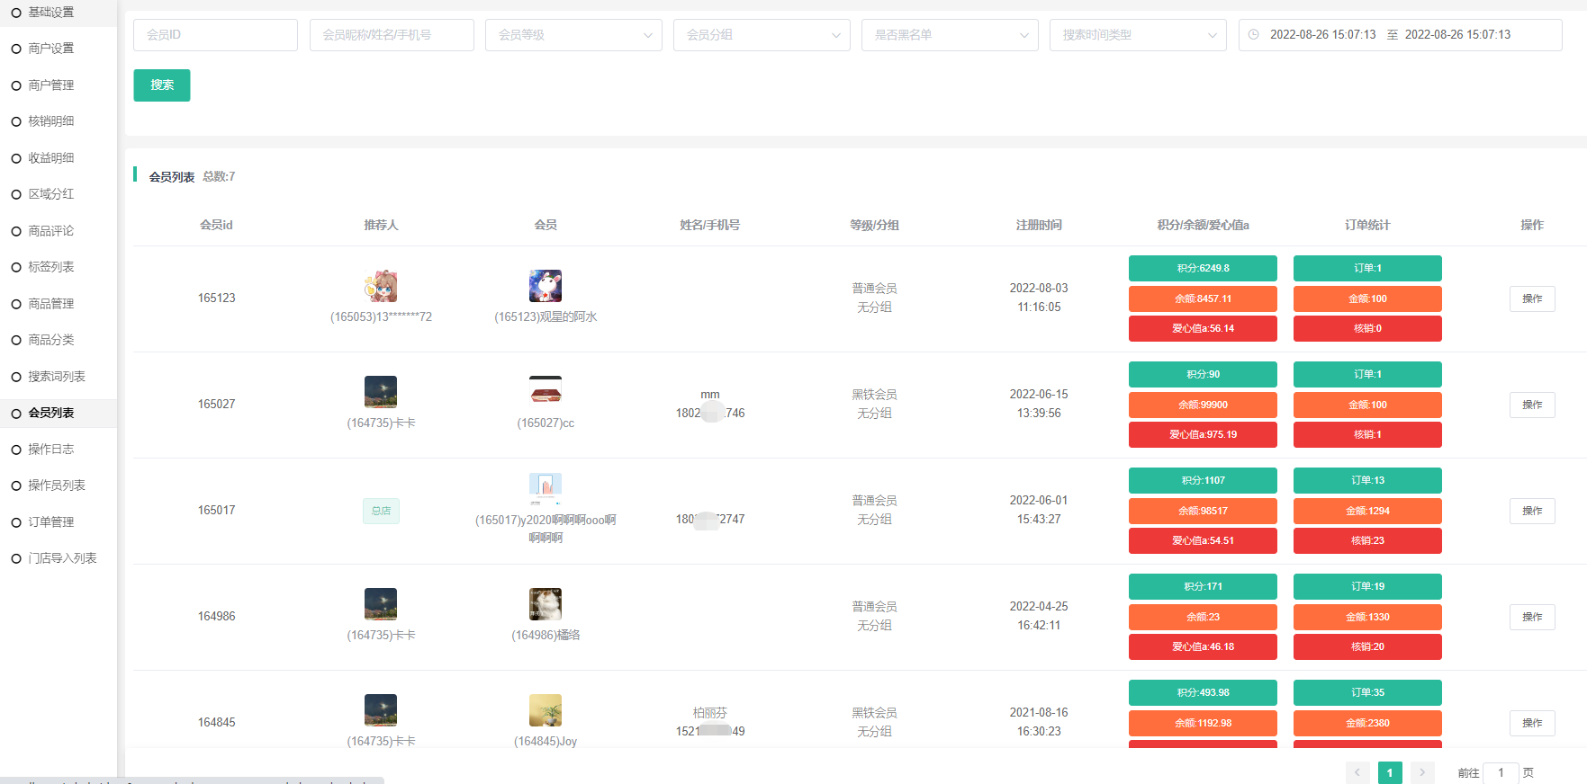Navigate to 操作日志 in the sidebar
Screen dimensions: 1587x784
51,450
